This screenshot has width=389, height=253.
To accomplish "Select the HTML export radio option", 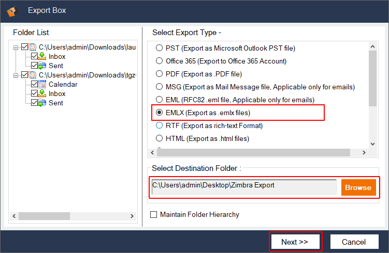I will tap(159, 138).
